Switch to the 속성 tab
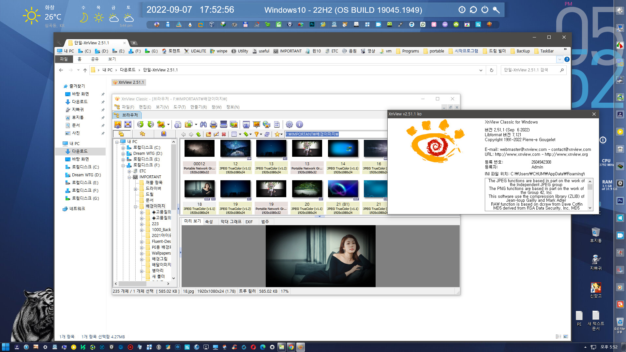 (209, 222)
